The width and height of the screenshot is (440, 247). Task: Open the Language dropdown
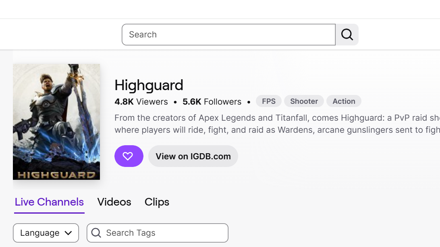coord(46,233)
